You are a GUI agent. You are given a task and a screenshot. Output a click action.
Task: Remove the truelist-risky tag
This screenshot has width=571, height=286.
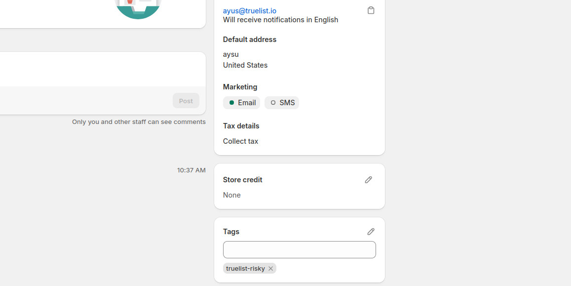(270, 269)
